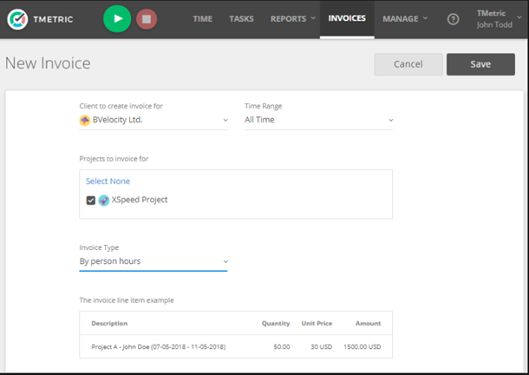Click the invoice line item example label
This screenshot has height=375, width=529.
[x=127, y=300]
